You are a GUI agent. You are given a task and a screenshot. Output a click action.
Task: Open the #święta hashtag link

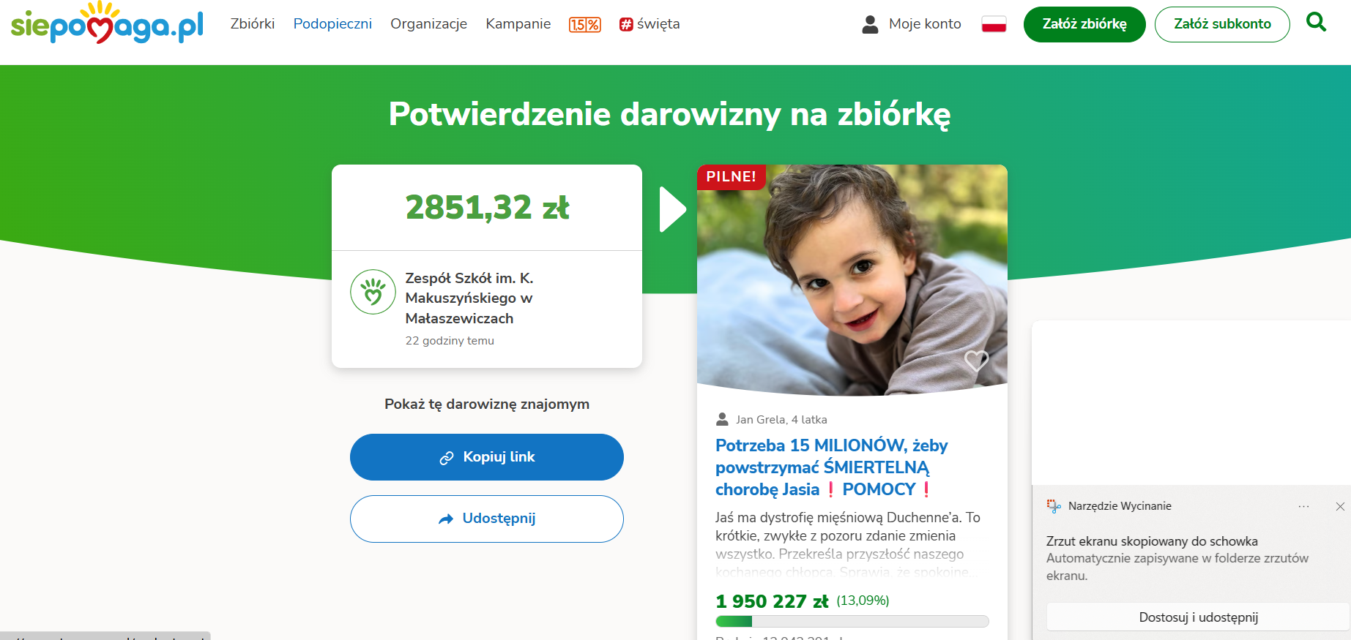point(650,24)
